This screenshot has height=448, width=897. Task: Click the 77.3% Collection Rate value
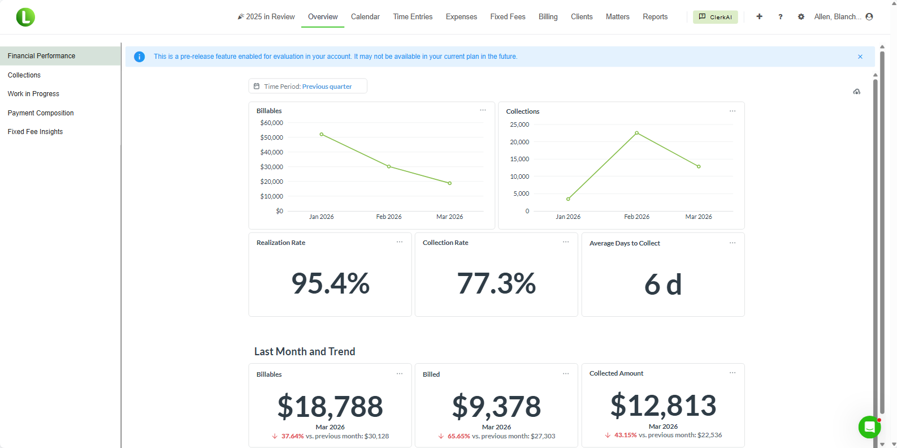point(496,283)
